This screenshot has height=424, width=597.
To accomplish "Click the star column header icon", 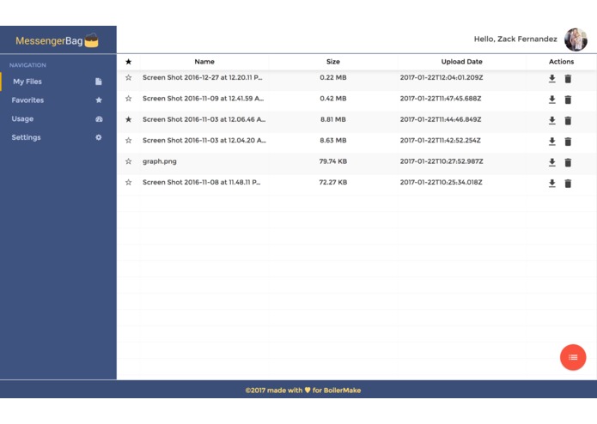I will (128, 62).
